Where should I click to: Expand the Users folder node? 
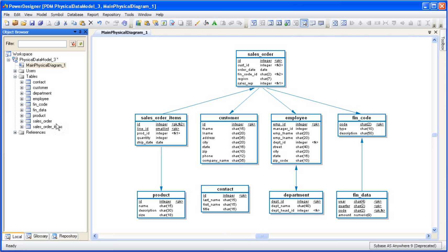click(15, 71)
